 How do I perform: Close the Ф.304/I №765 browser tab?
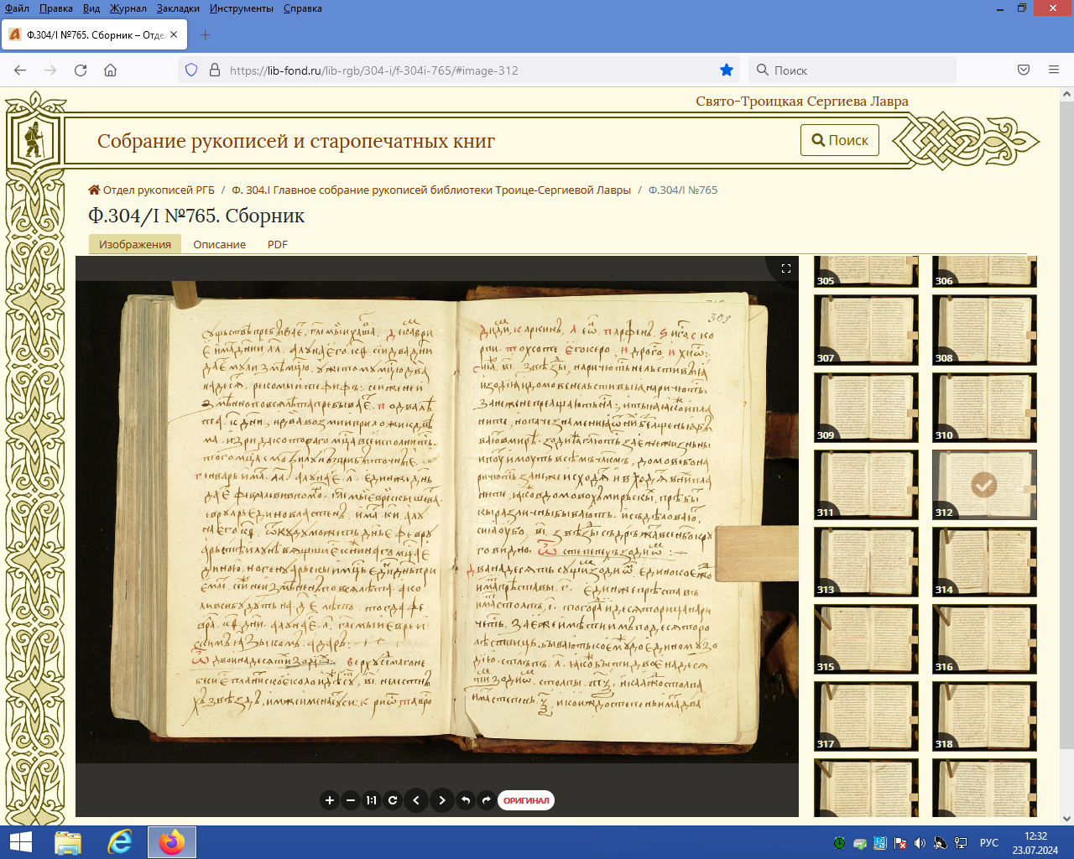[x=174, y=34]
